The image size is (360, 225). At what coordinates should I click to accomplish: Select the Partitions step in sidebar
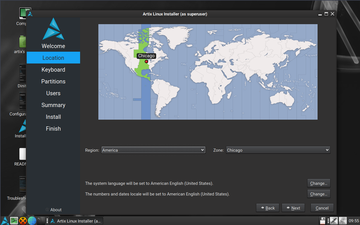pos(53,81)
